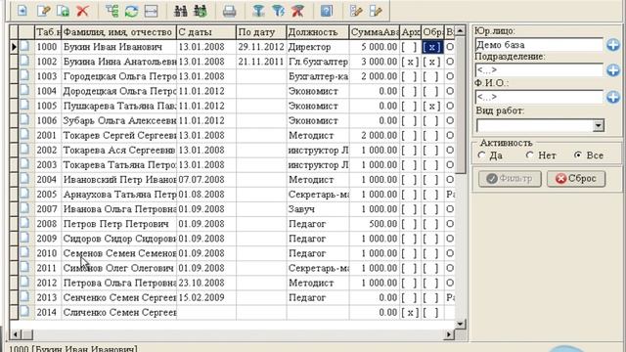Click horizontal scrollbar right arrow
The image size is (626, 352).
pos(449,334)
